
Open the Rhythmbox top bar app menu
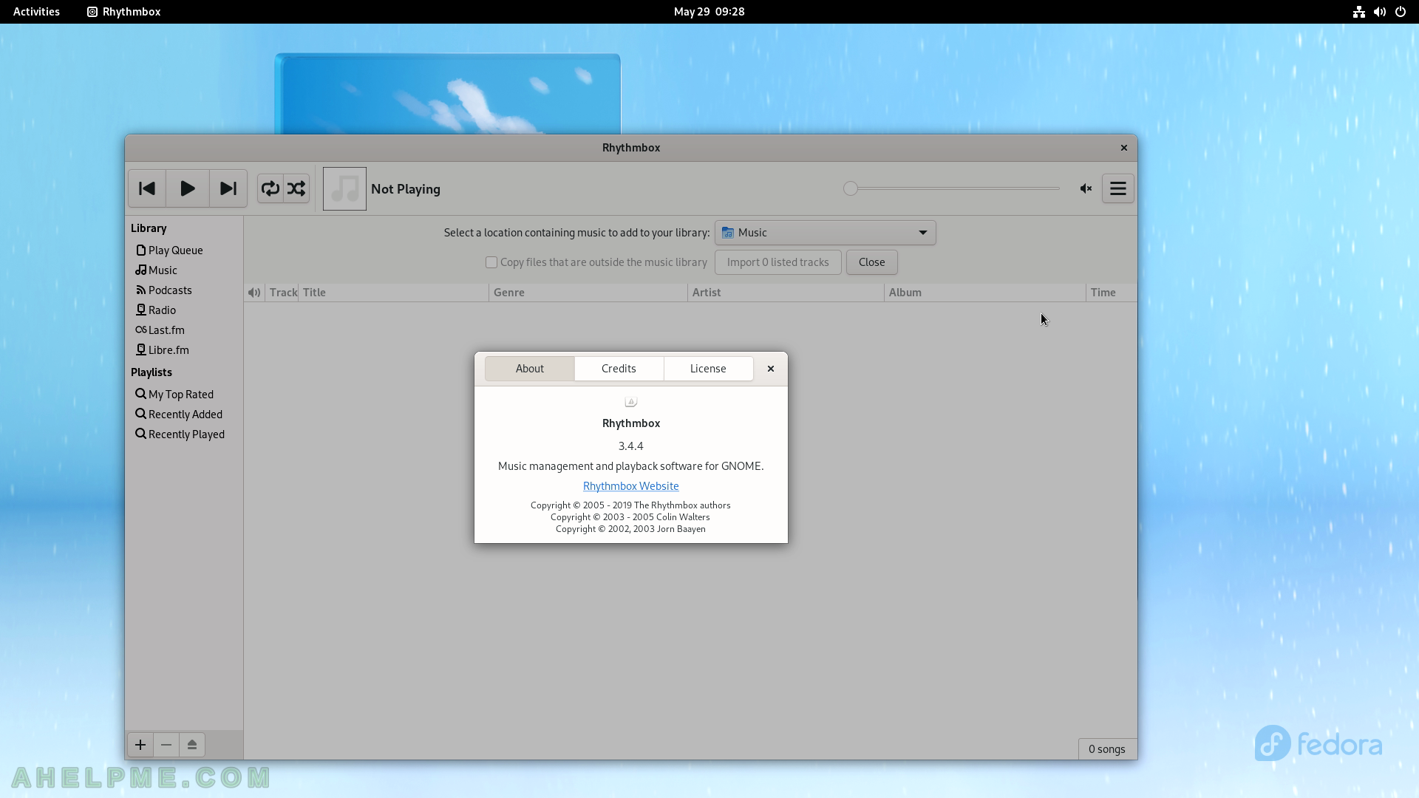124,12
